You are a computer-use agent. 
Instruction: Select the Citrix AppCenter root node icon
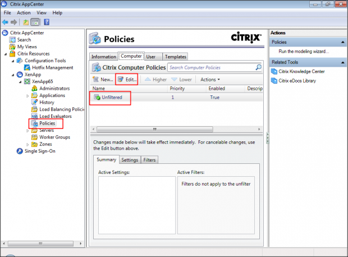coord(5,33)
